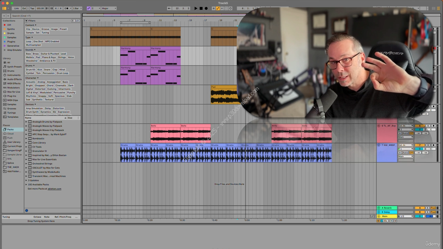Click the Re-enable Automation arrow icon
Viewport: 443px width, 249px height.
222,8
